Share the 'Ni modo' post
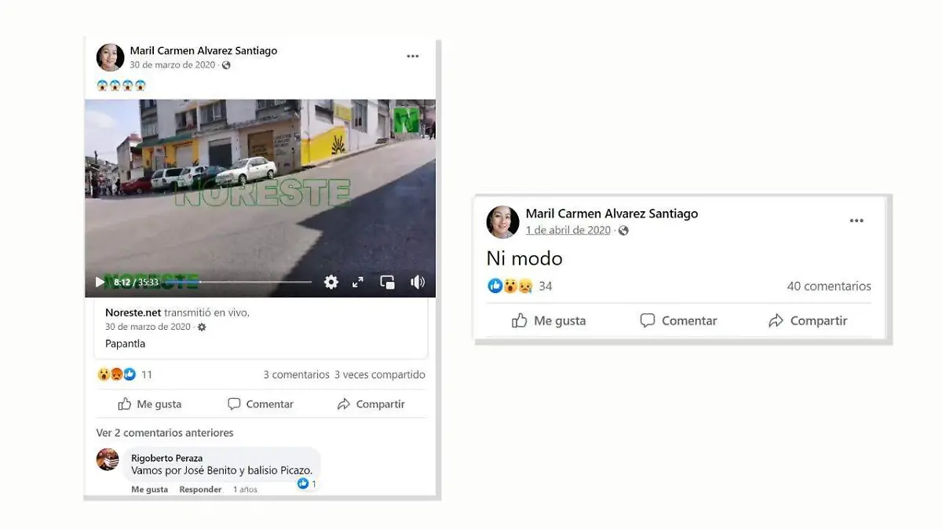Viewport: 942px width, 530px height. pos(808,320)
